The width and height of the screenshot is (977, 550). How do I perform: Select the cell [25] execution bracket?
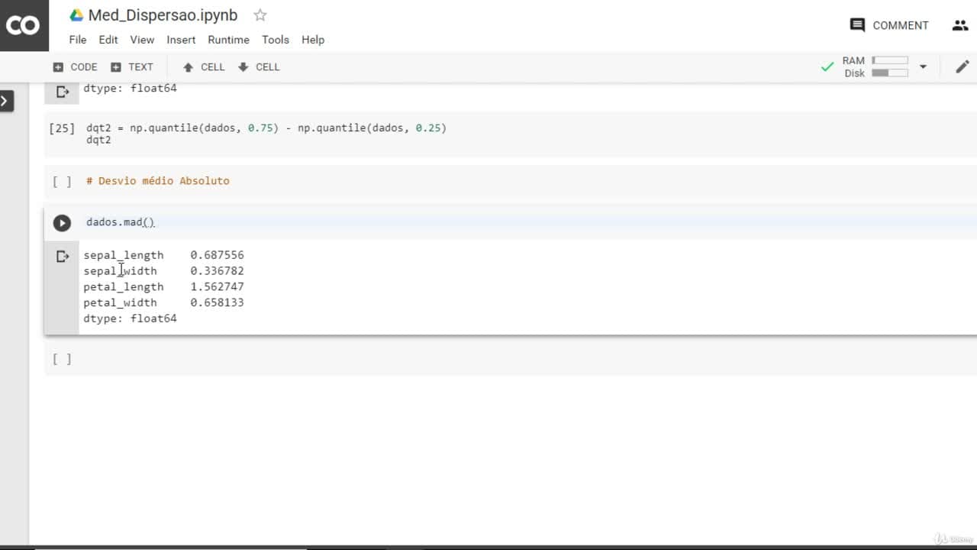pos(62,128)
